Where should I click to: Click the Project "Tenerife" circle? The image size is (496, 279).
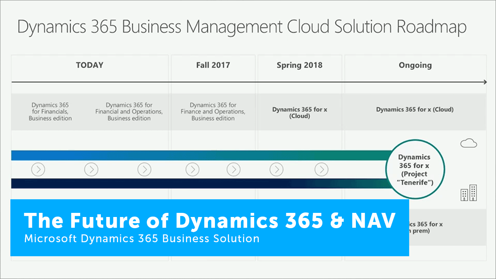pos(415,169)
